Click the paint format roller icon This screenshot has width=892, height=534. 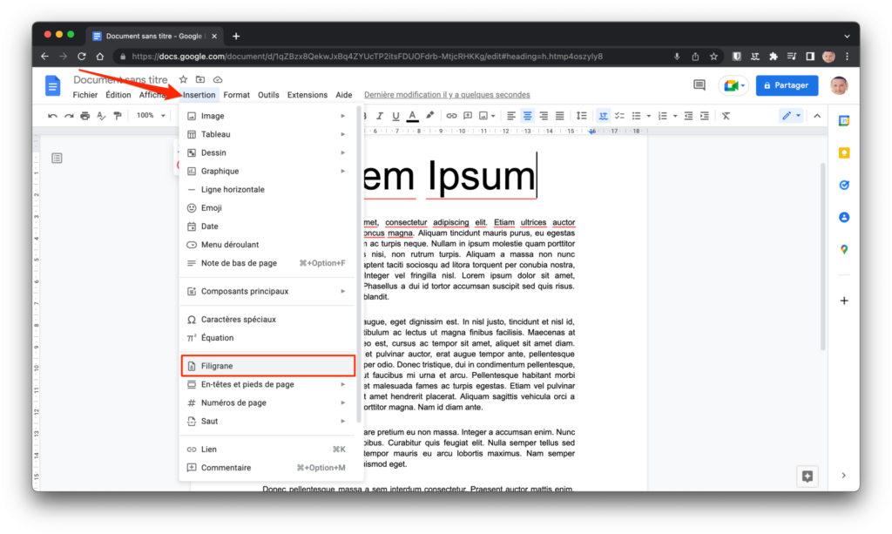click(x=118, y=116)
